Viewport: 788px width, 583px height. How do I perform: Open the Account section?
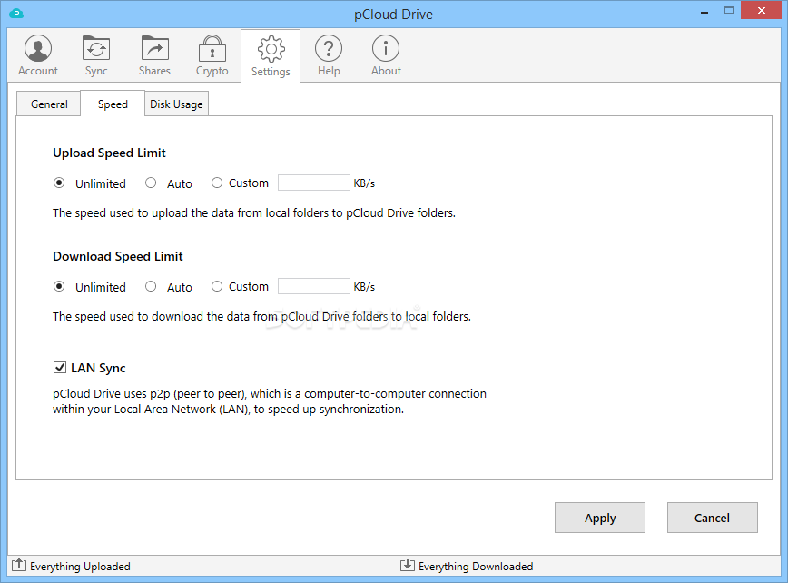pyautogui.click(x=38, y=55)
